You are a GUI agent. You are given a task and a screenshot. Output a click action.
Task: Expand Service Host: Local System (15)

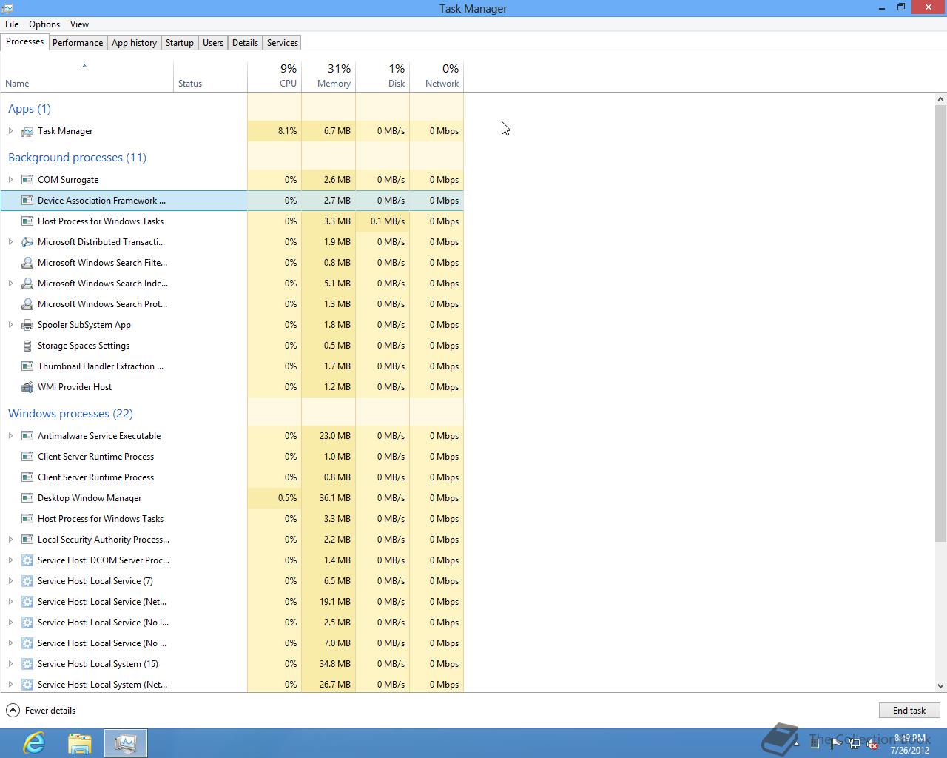[10, 664]
